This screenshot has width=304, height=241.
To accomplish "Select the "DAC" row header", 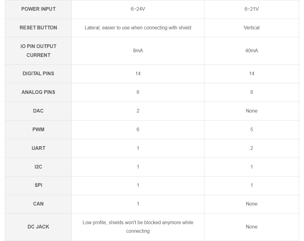I will click(x=38, y=111).
